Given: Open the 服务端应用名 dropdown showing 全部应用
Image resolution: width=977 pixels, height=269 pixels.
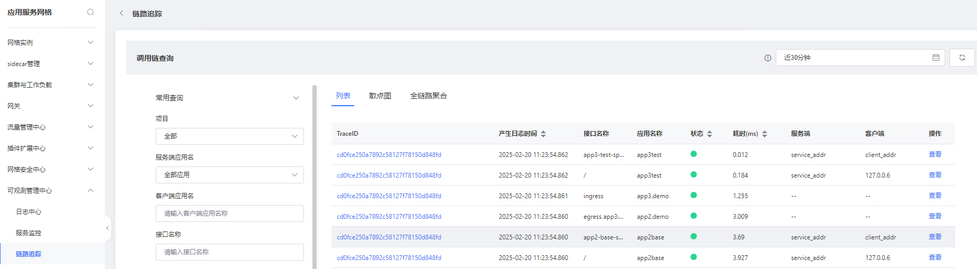Looking at the screenshot, I should [x=230, y=175].
